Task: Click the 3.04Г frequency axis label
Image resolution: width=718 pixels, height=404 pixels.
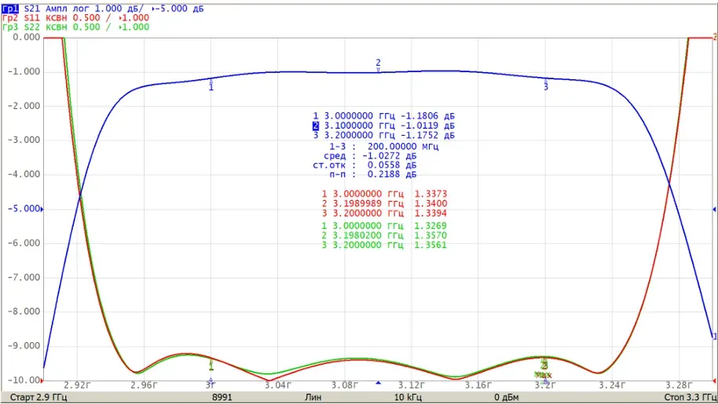Action: [278, 385]
